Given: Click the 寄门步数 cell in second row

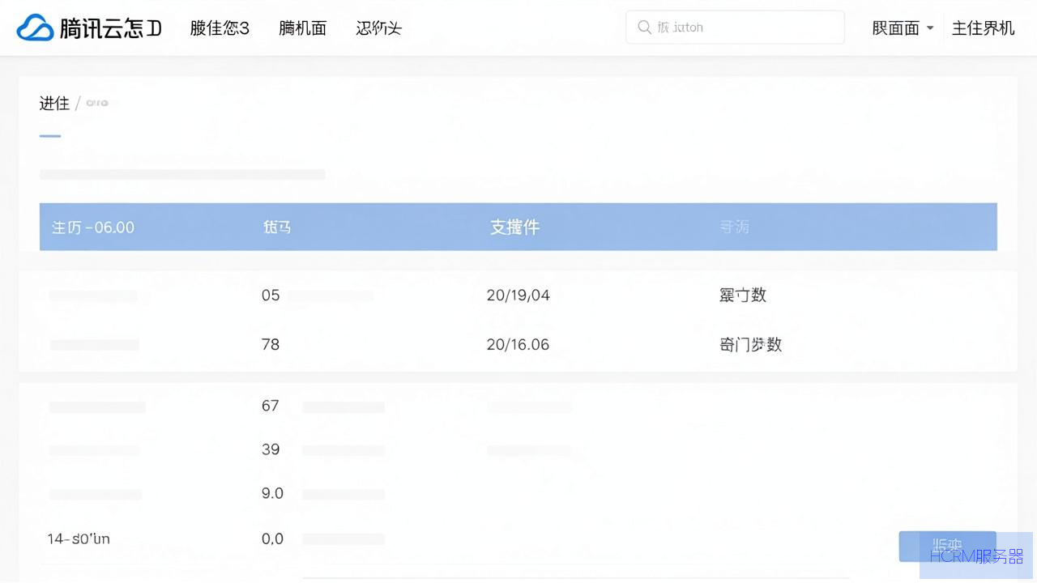Looking at the screenshot, I should click(750, 344).
